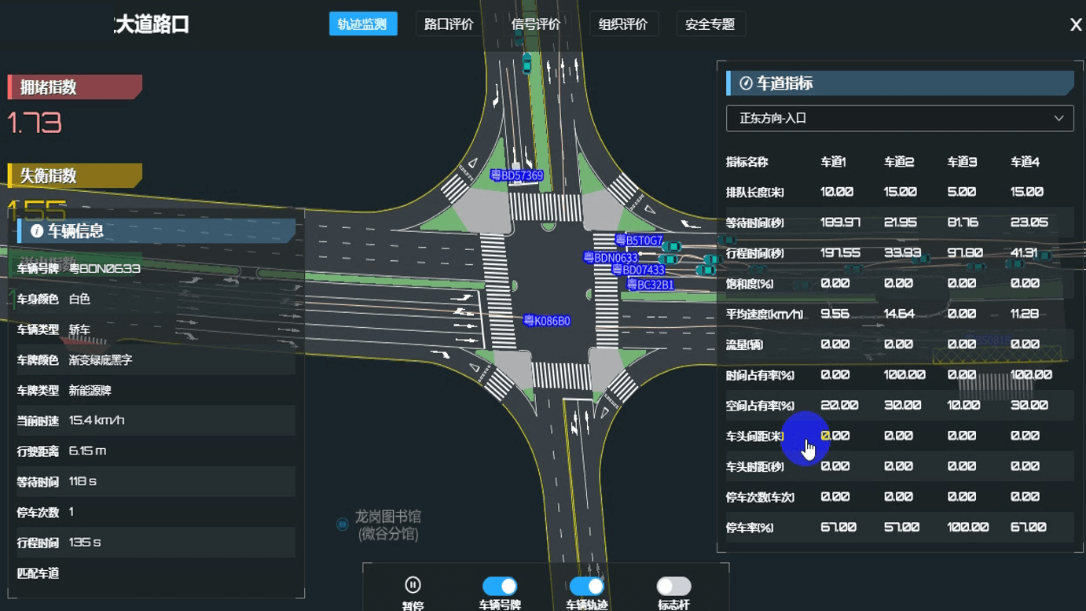Click the 车牌颜色 value 渐变绿底黑字
1086x611 pixels.
101,360
